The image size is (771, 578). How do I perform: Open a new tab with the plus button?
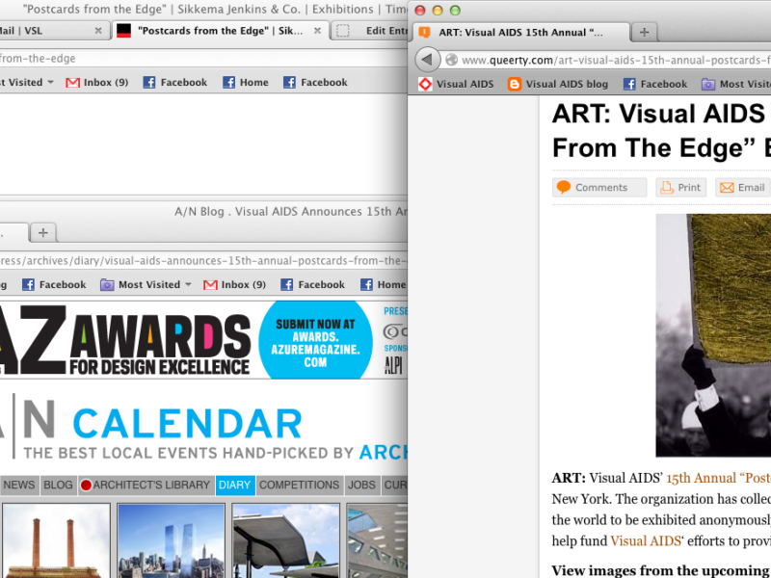point(644,32)
